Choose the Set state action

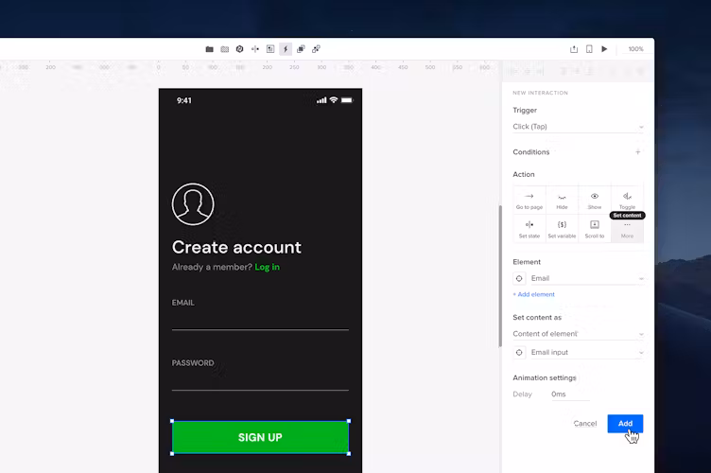coord(529,229)
